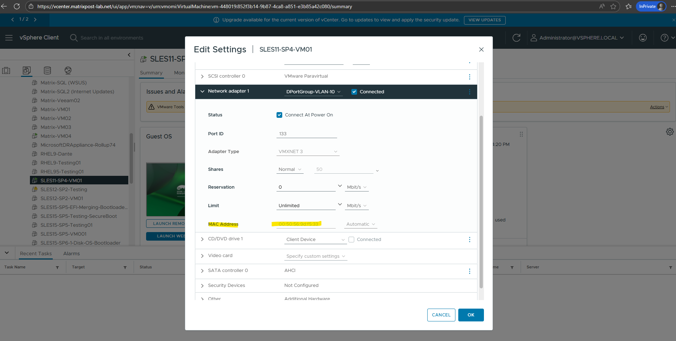The height and width of the screenshot is (341, 676).
Task: Open the MAC Address Automatic dropdown
Action: [x=361, y=224]
